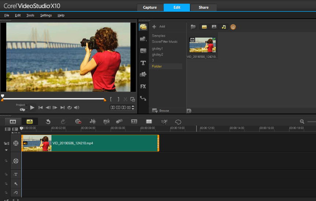Click the Browse button

[161, 111]
